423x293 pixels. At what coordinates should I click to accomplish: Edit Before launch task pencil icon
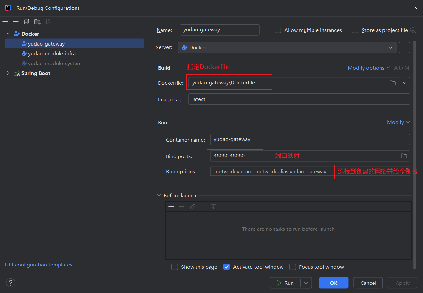(x=193, y=207)
